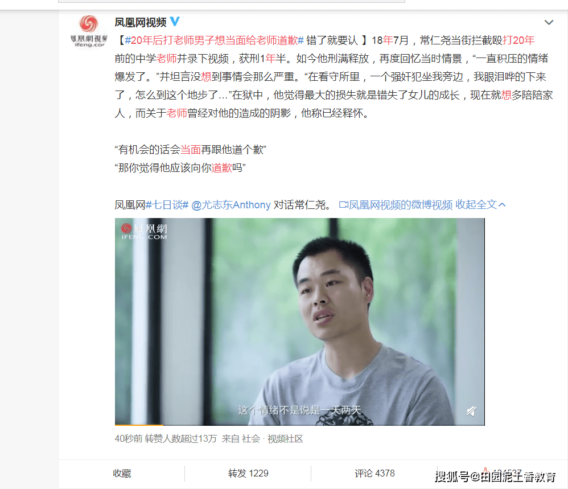Open the #七日谈# hashtag link

click(167, 205)
